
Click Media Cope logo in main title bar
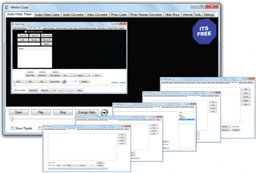tap(7, 7)
